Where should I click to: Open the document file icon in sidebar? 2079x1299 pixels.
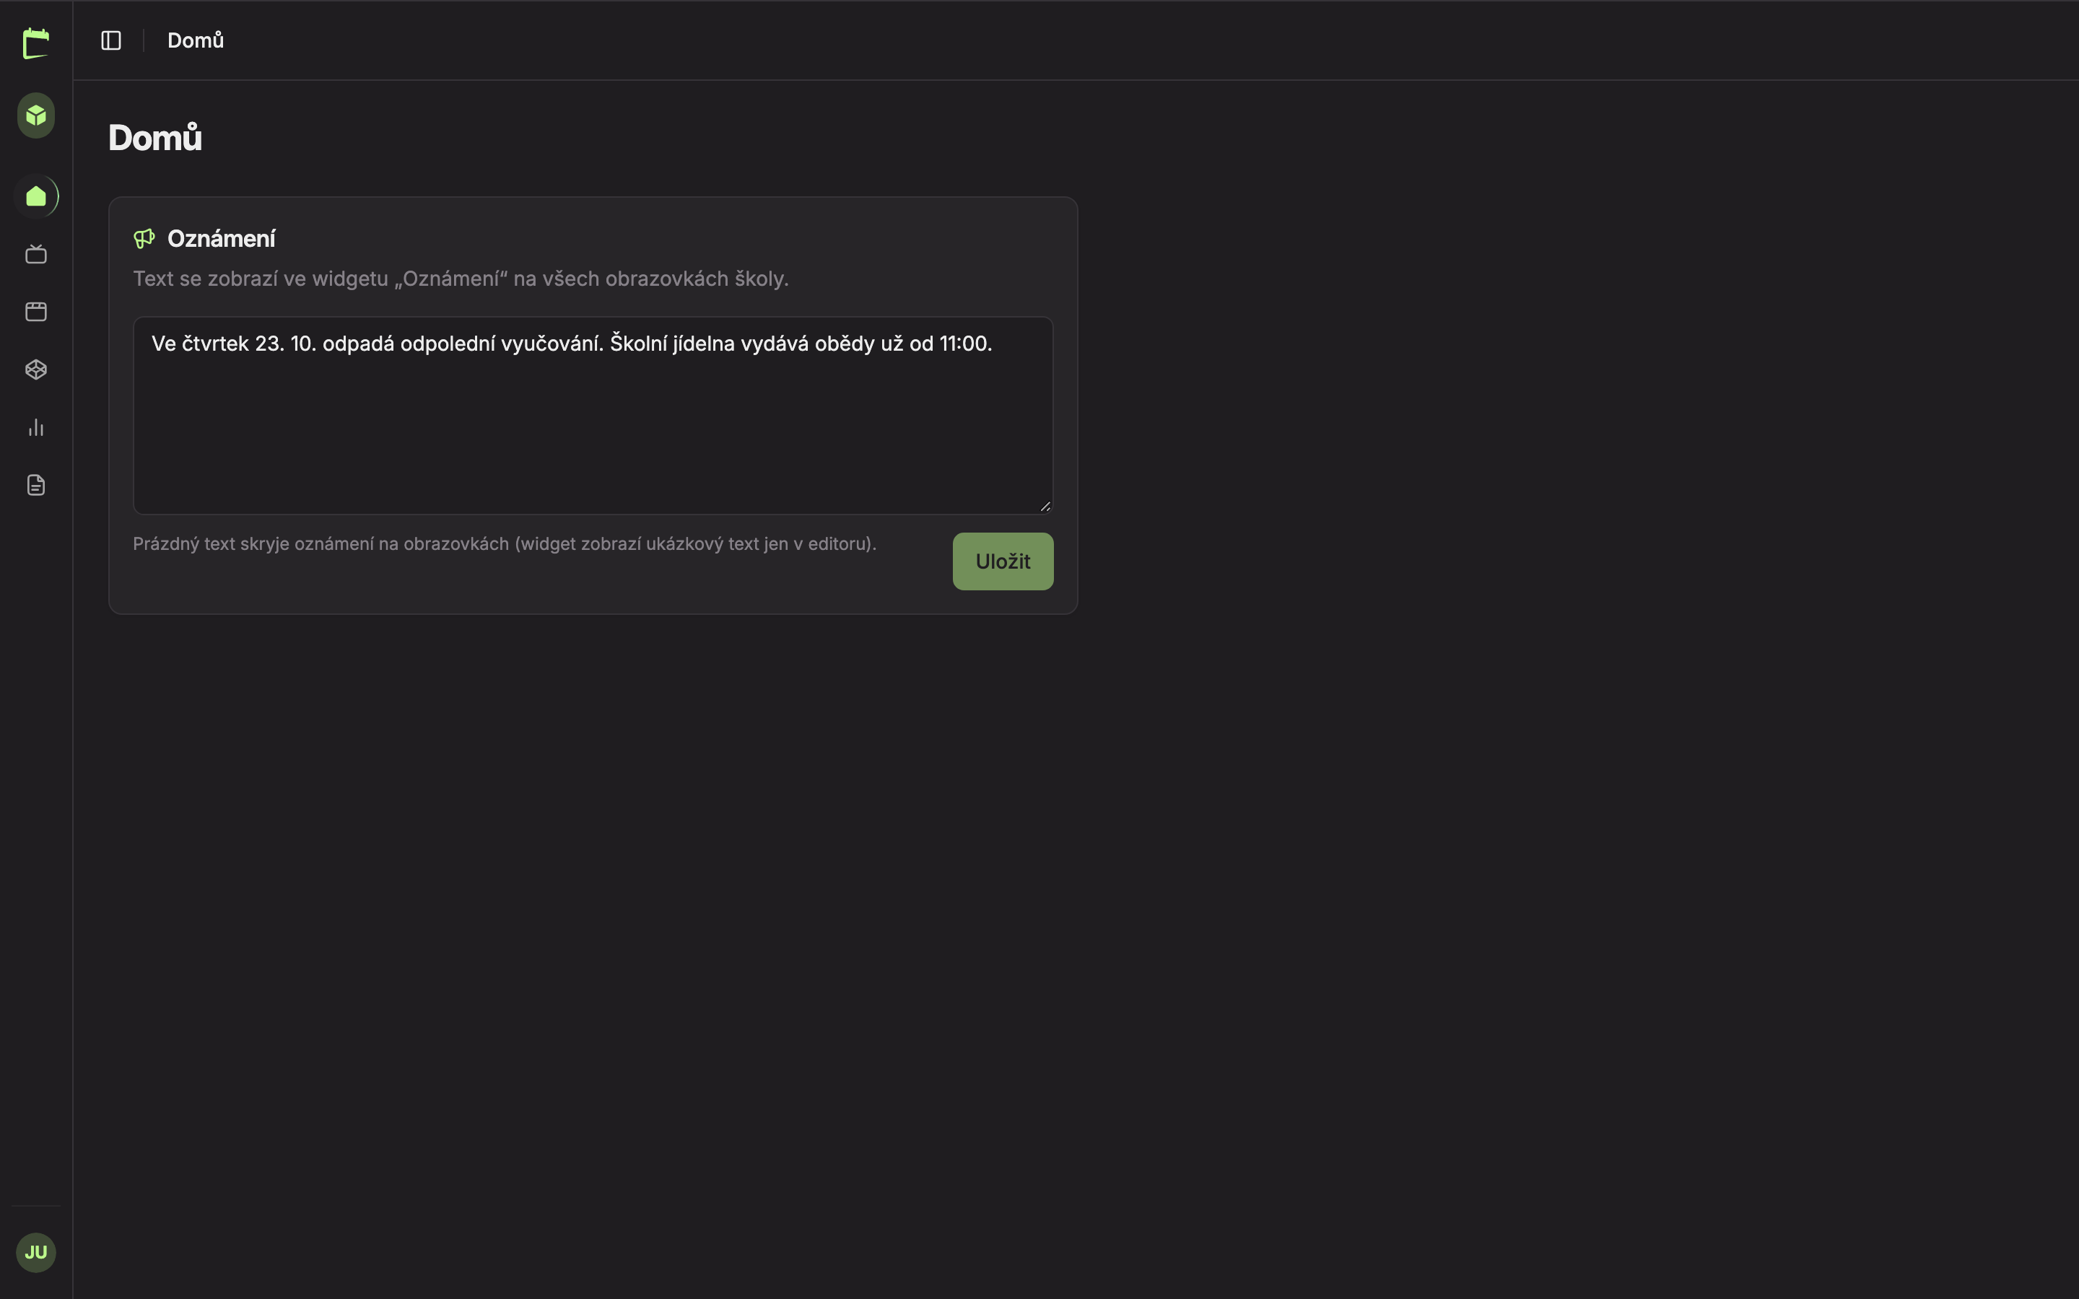tap(36, 486)
